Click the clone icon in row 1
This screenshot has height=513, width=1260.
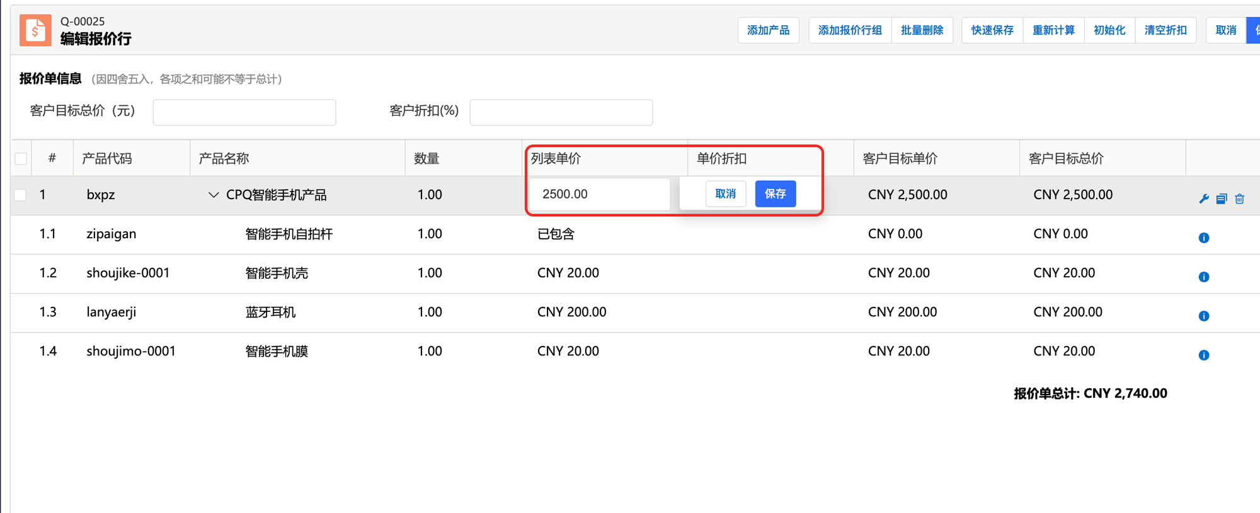point(1222,199)
